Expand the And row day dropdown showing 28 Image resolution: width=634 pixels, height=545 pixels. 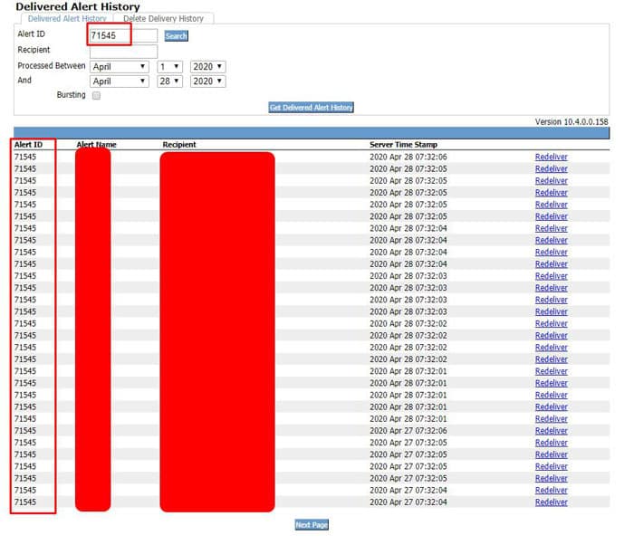(x=170, y=81)
